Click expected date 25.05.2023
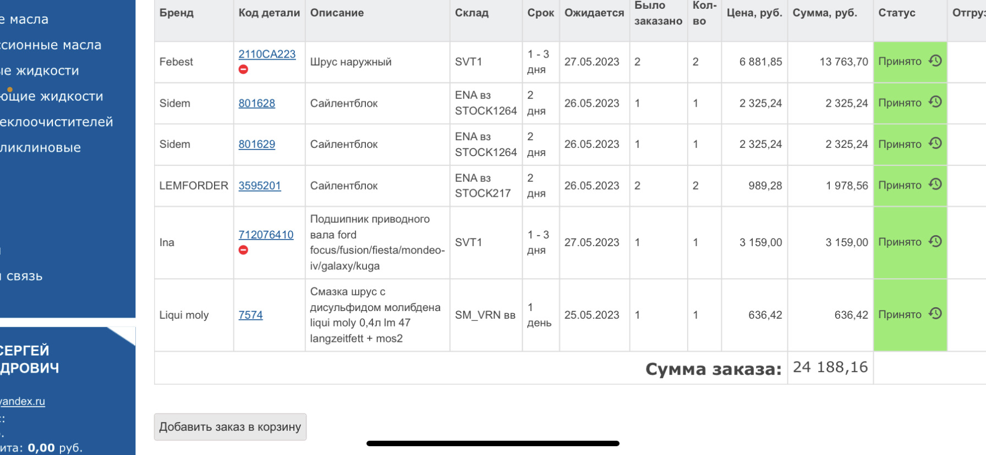This screenshot has width=986, height=455. (591, 315)
